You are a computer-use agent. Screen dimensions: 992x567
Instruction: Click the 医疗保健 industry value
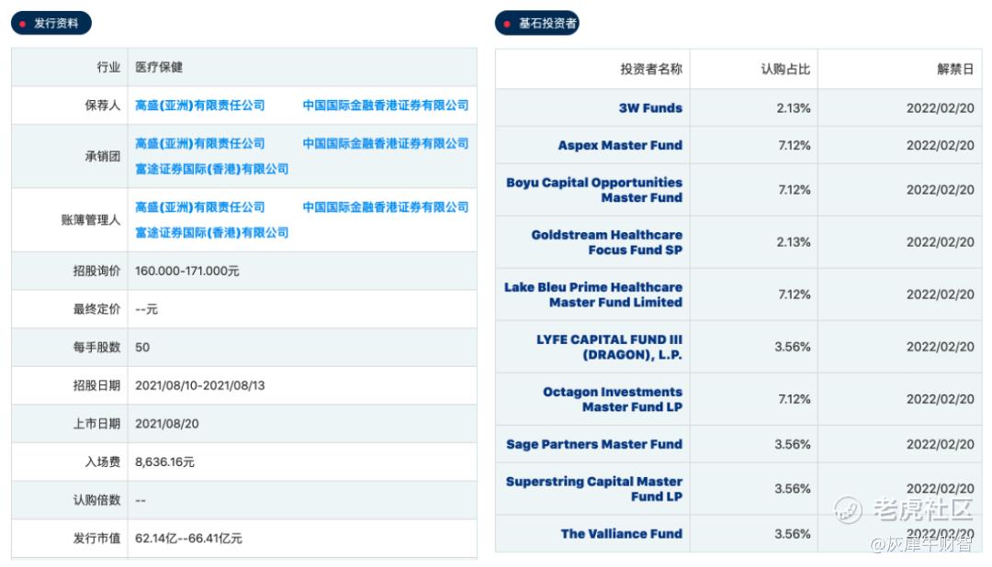point(159,67)
